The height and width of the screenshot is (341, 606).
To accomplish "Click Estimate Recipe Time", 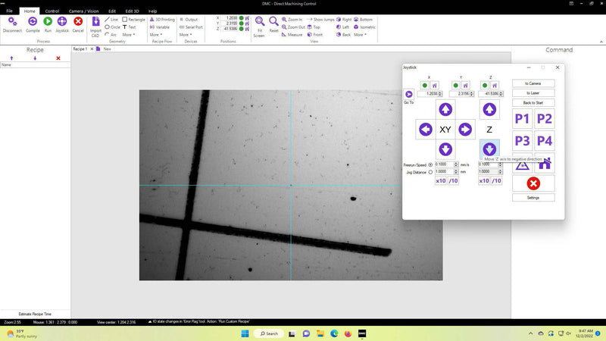I will pyautogui.click(x=35, y=314).
